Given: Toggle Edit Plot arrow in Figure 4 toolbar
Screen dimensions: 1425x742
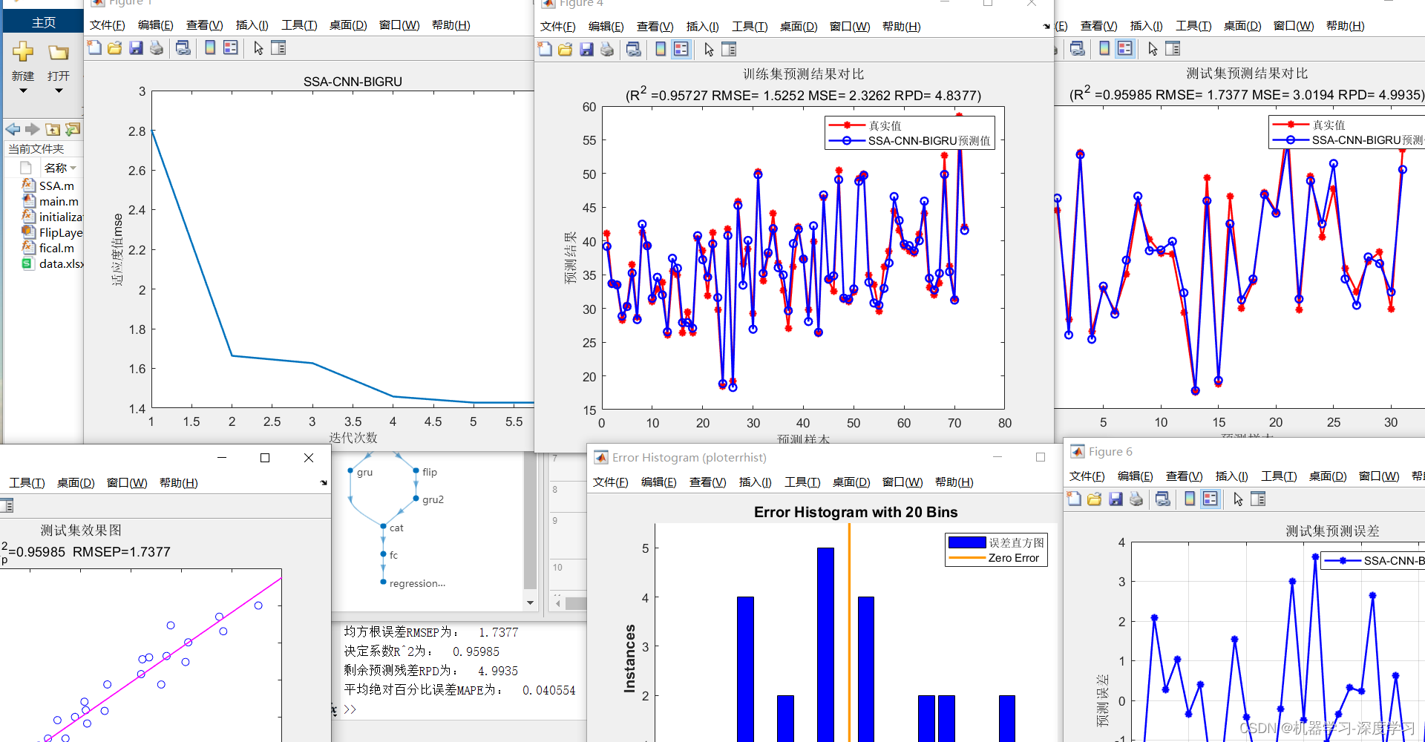Looking at the screenshot, I should click(x=709, y=50).
